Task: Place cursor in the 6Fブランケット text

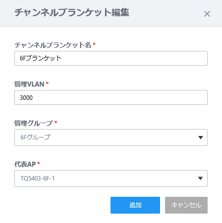Action: point(41,58)
